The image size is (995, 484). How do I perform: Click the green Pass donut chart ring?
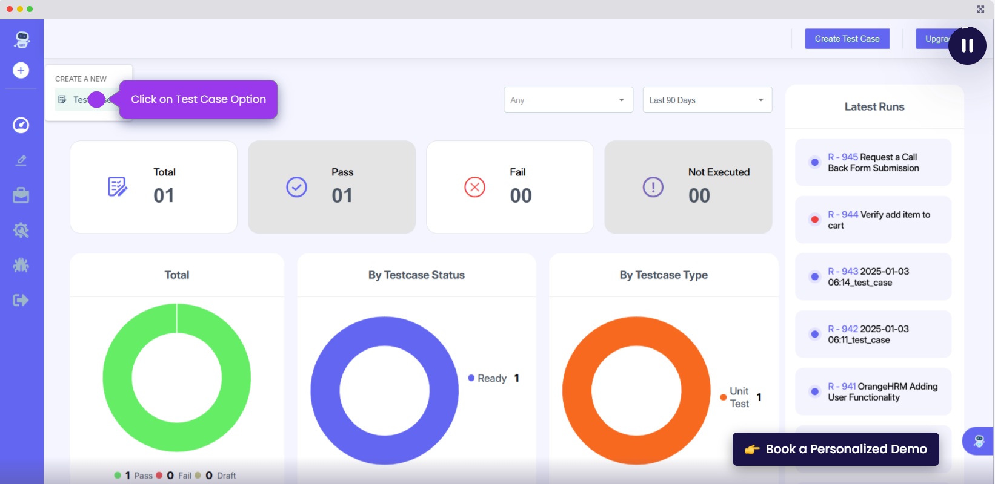116,378
